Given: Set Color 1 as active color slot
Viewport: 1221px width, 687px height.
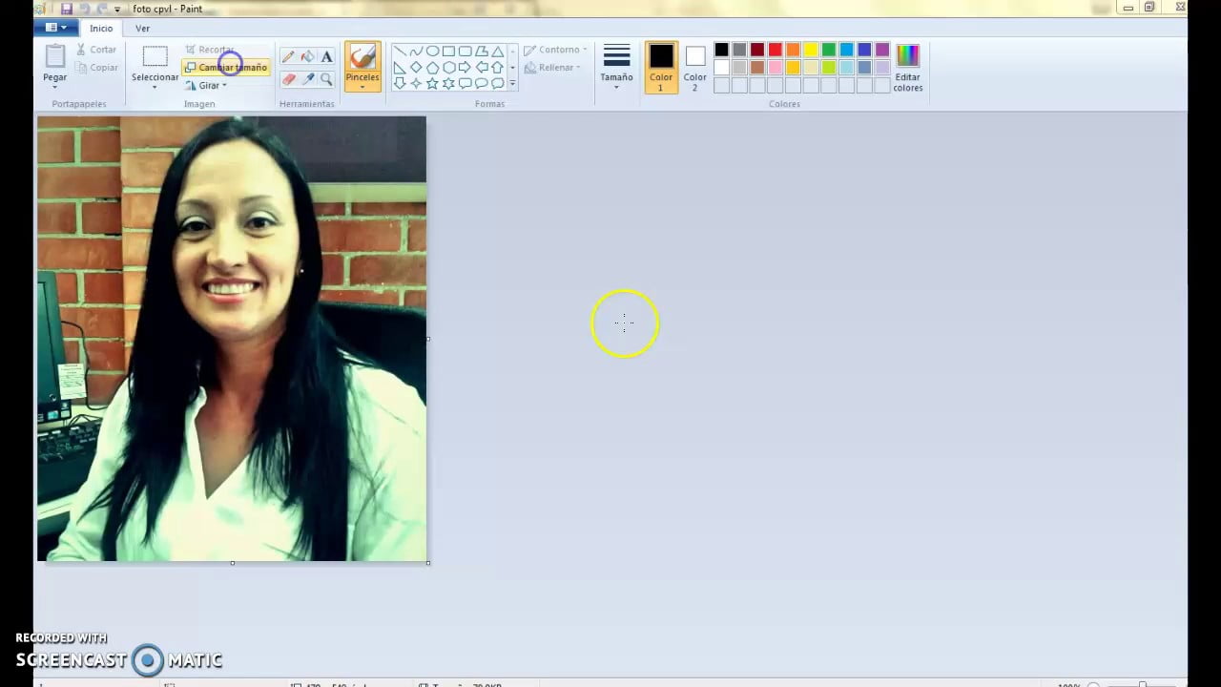Looking at the screenshot, I should (661, 67).
